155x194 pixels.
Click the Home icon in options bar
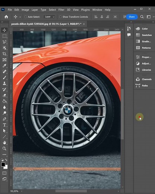click(6, 17)
